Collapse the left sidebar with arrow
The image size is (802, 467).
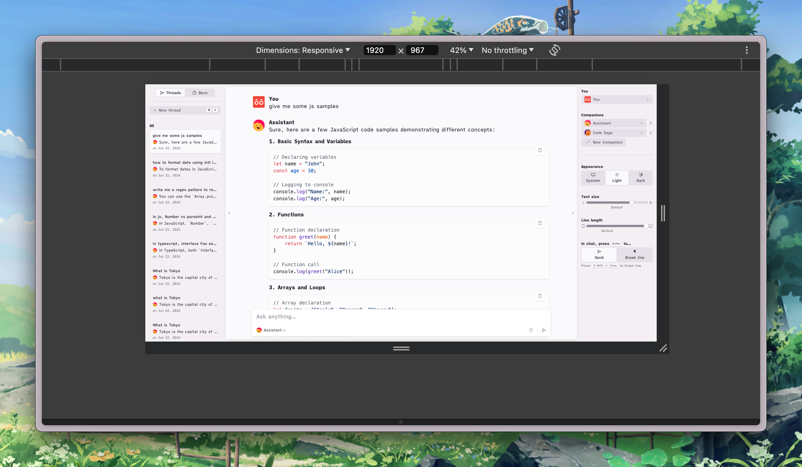(x=229, y=213)
